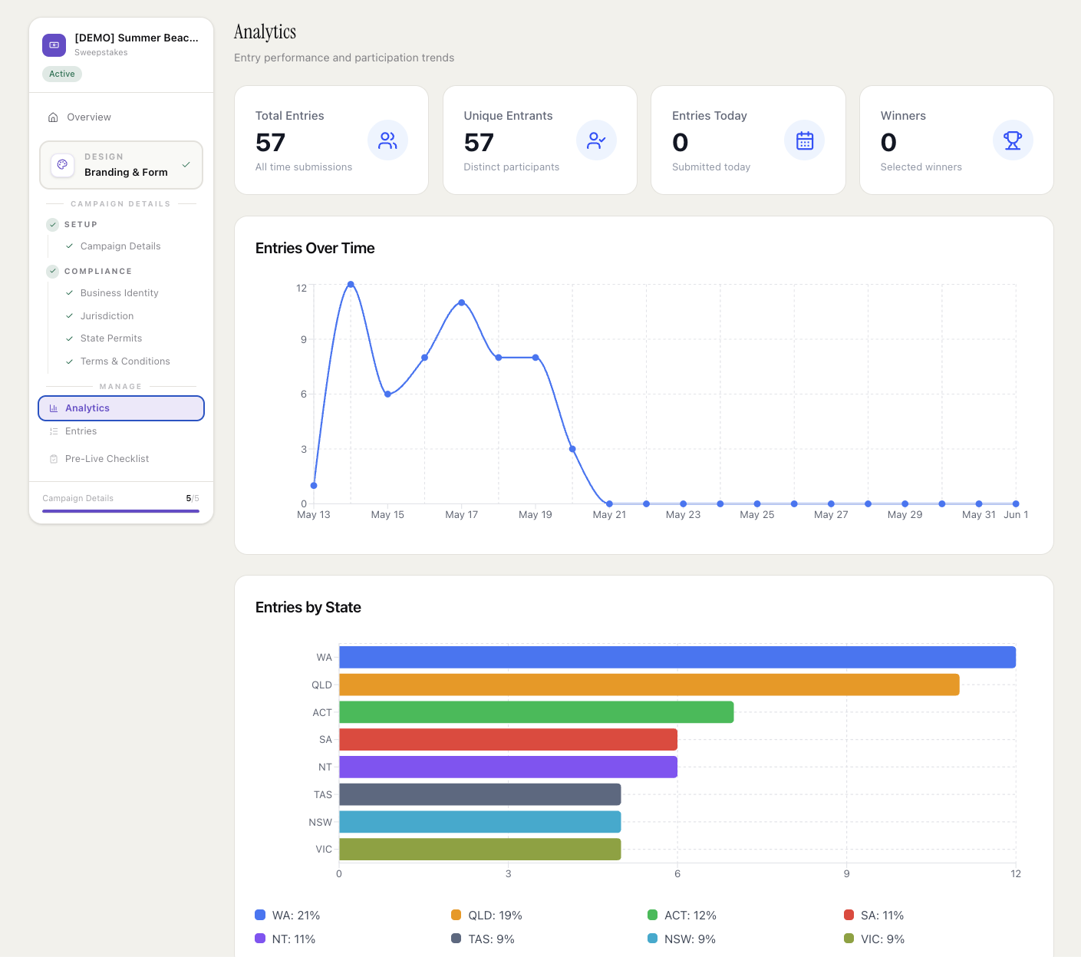The image size is (1081, 957).
Task: Open Pre-Live Checklist
Action: (121, 459)
